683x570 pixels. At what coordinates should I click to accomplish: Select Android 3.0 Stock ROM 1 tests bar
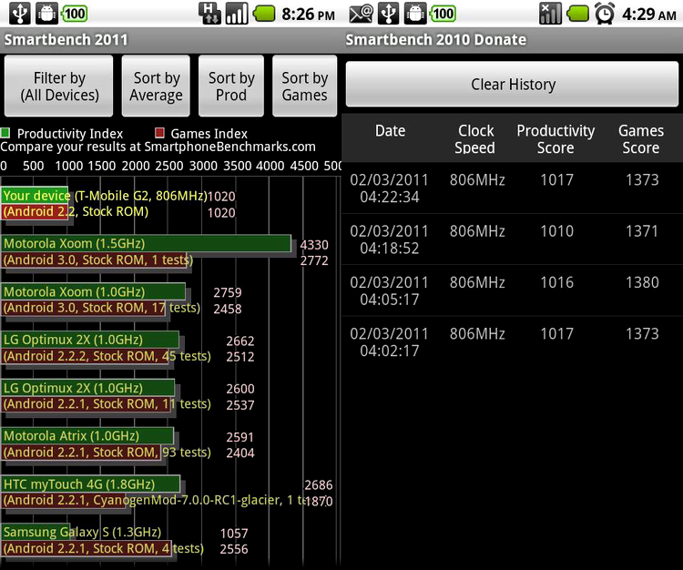96,260
